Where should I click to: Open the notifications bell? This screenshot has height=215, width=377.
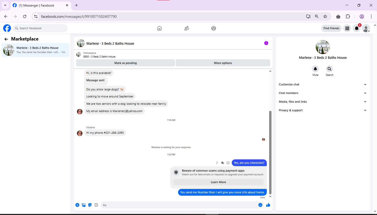click(x=357, y=28)
